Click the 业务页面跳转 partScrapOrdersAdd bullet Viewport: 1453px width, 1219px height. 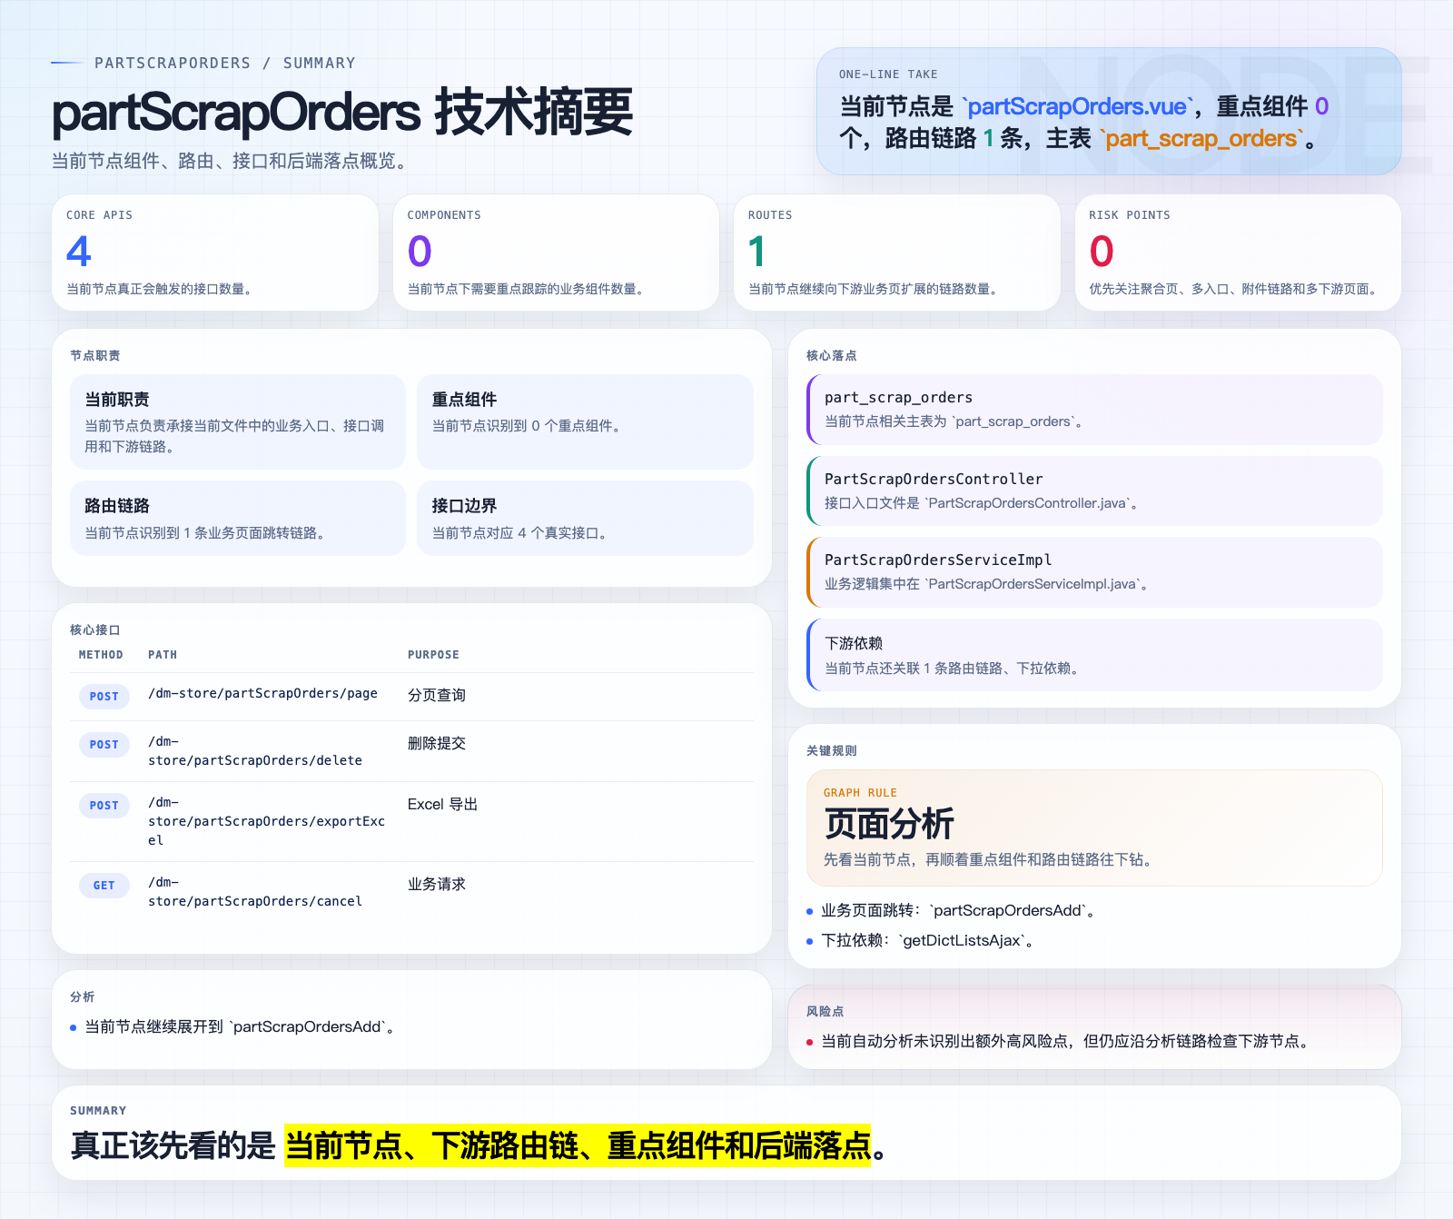[x=958, y=910]
